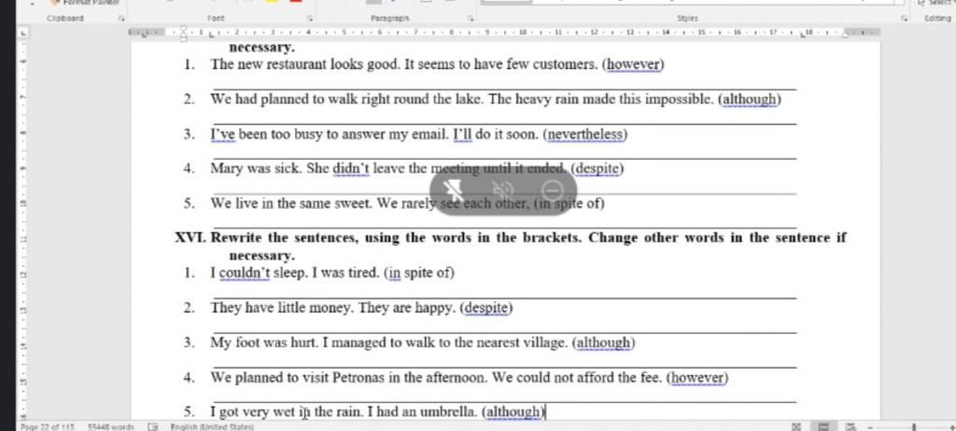Click 'They have little money. They are happy.'
This screenshot has width=956, height=431.
333,308
